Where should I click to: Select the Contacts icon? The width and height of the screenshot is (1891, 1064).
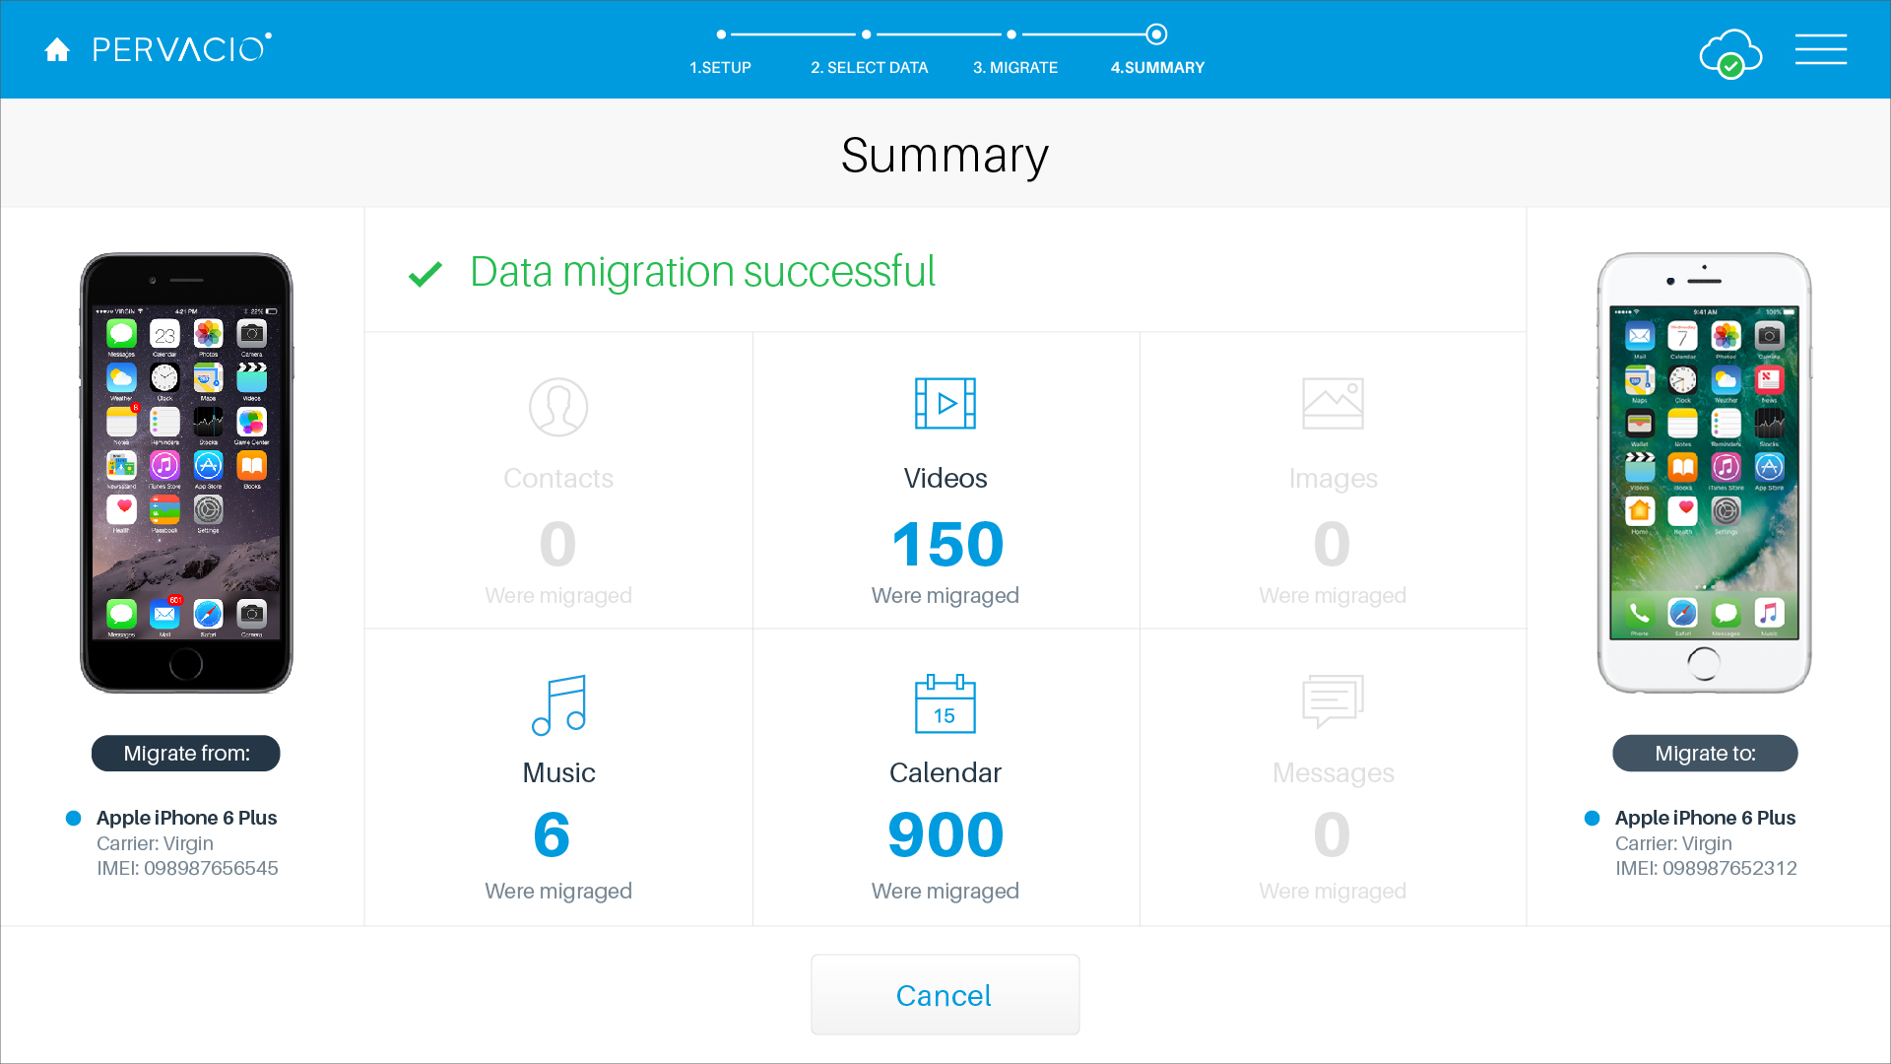(x=558, y=407)
